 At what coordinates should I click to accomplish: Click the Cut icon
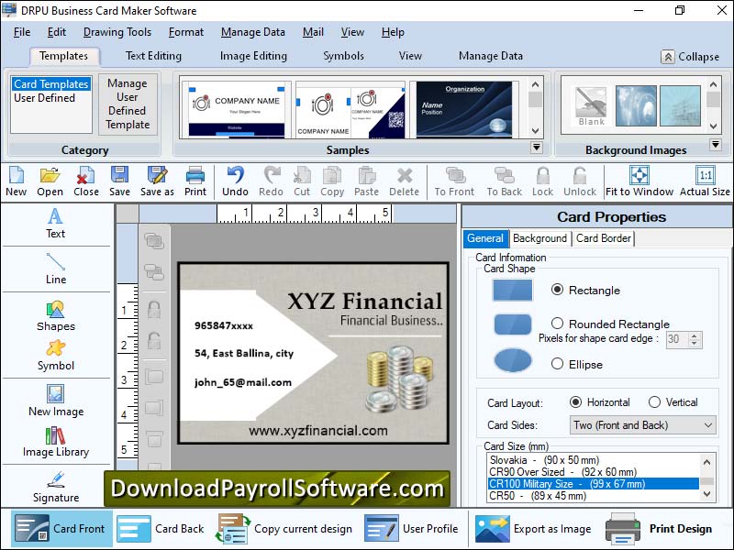click(x=302, y=181)
